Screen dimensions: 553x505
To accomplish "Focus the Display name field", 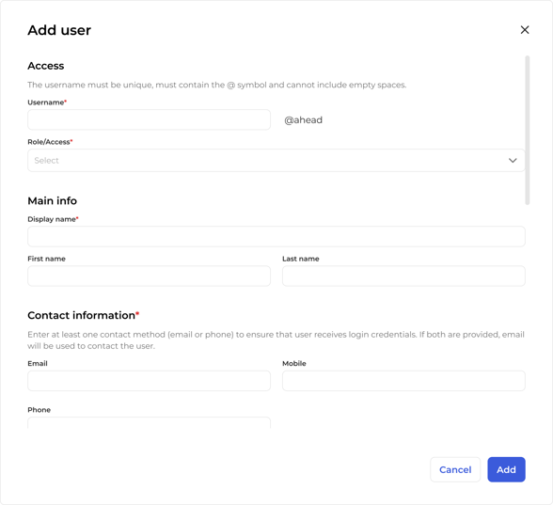I will [276, 236].
